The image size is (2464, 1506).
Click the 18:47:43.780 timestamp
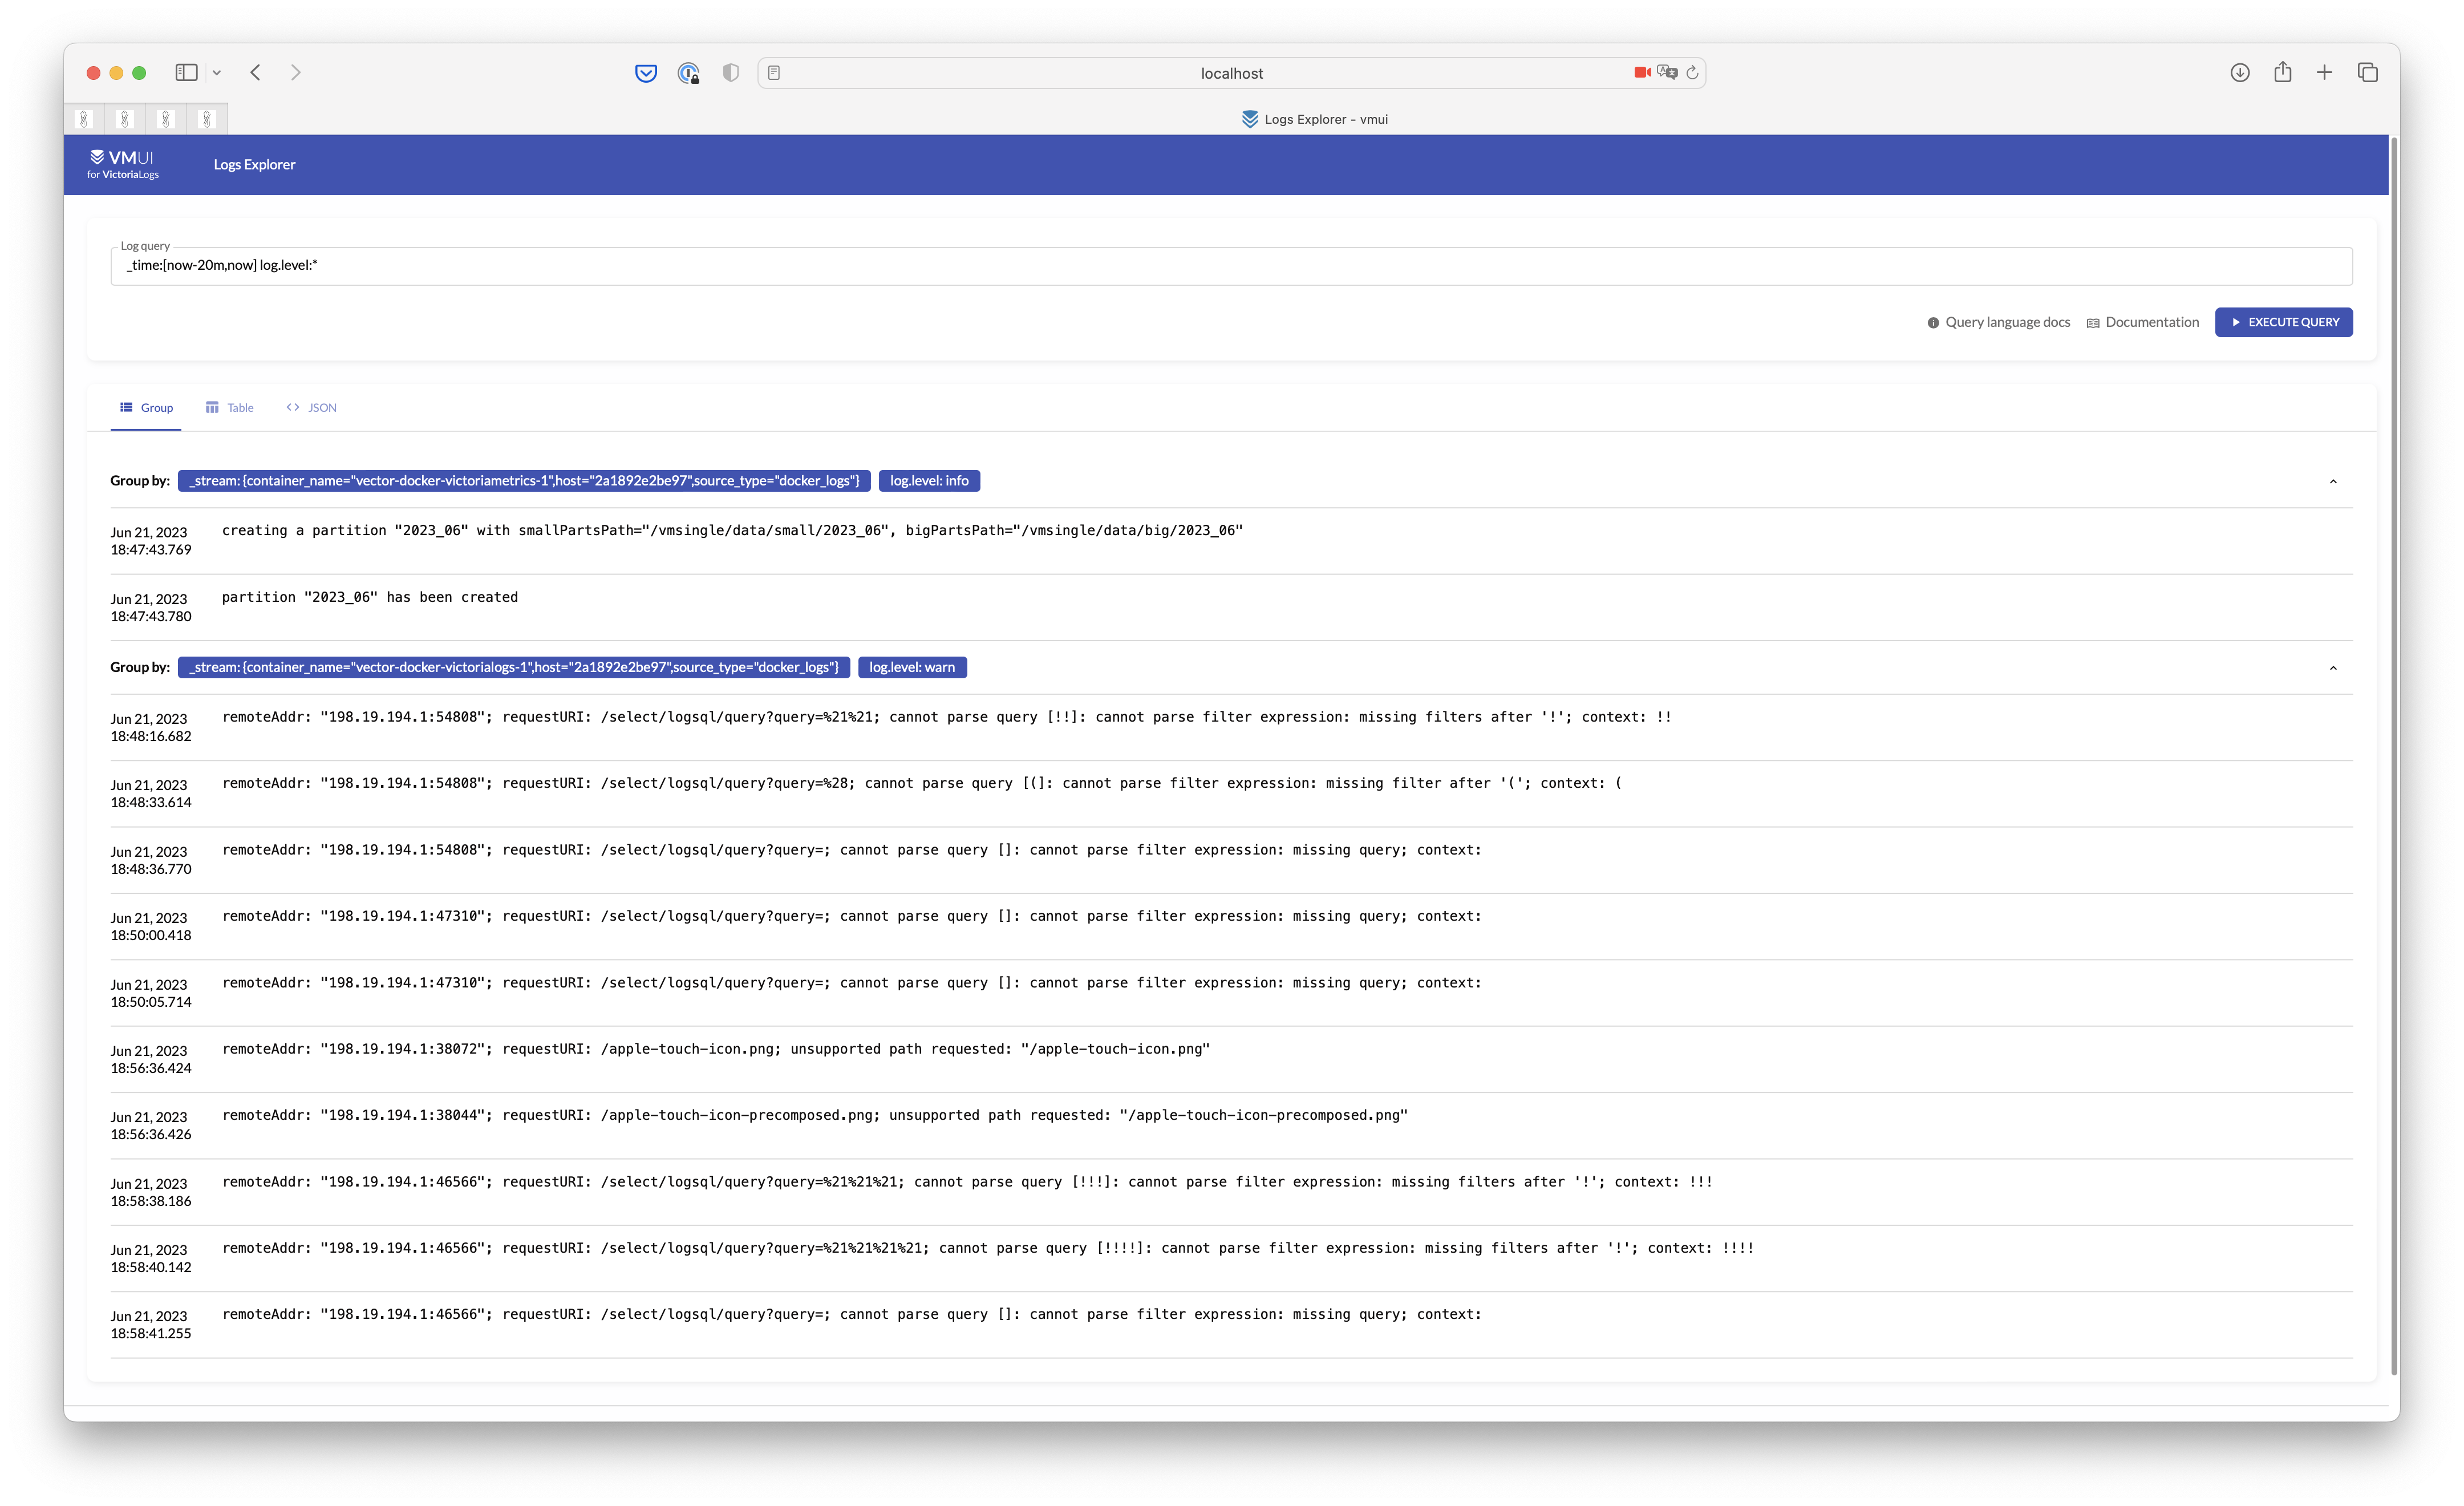151,608
